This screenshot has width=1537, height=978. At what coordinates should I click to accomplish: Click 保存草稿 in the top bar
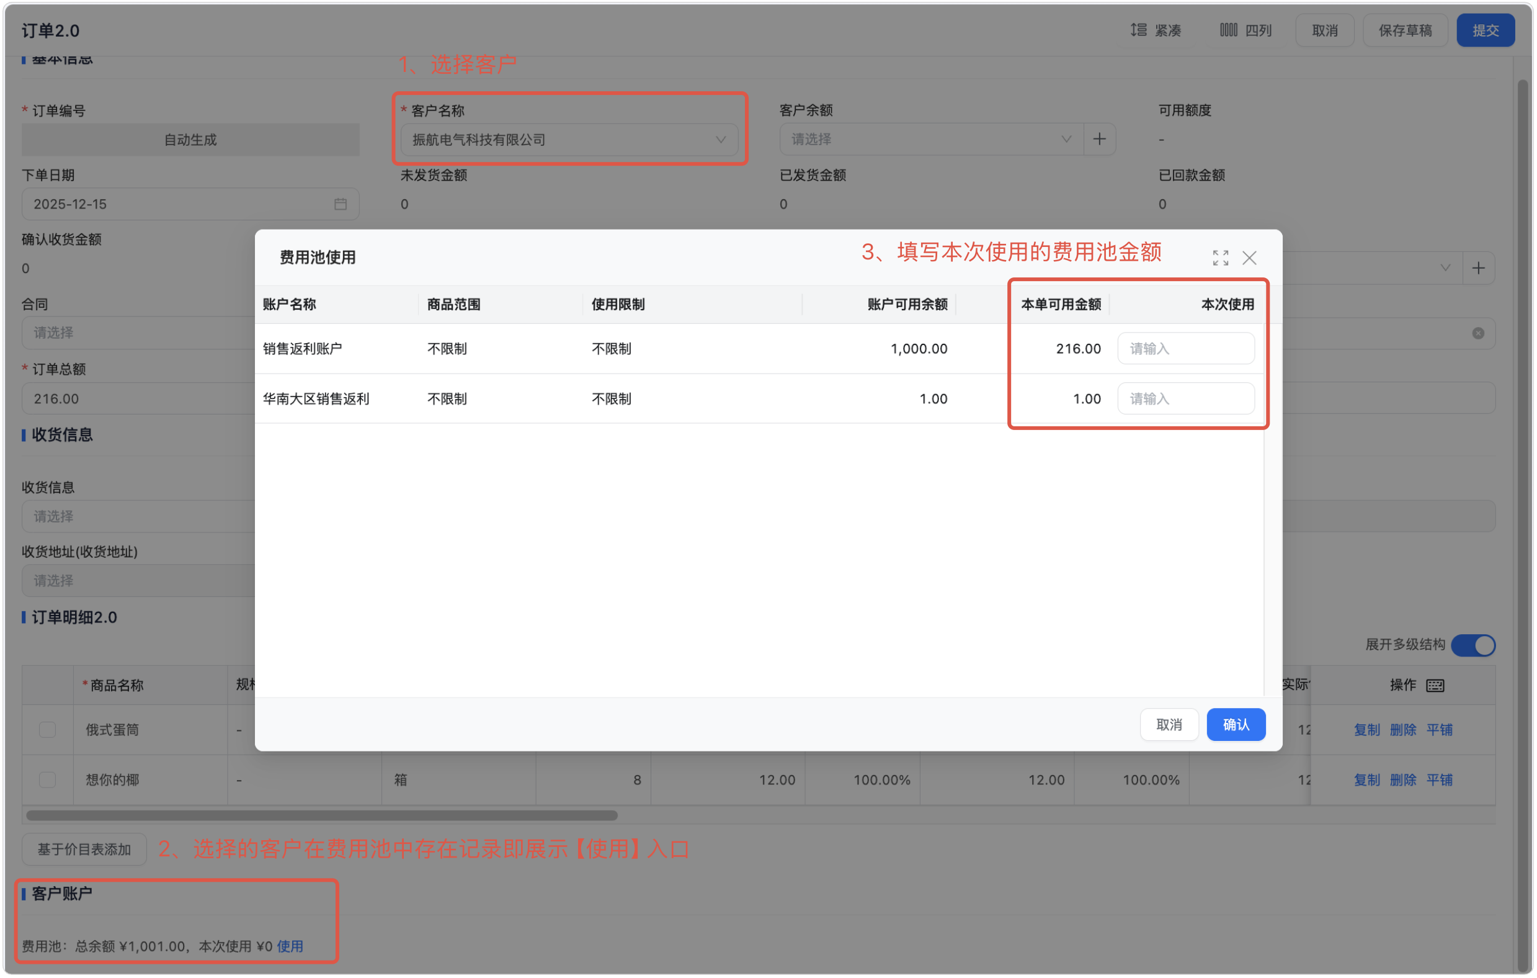(1405, 30)
